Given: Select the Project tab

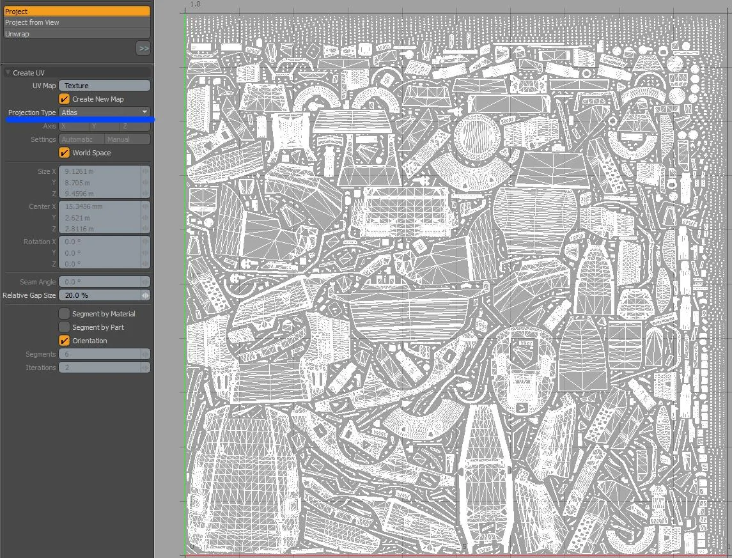Looking at the screenshot, I should pos(77,12).
